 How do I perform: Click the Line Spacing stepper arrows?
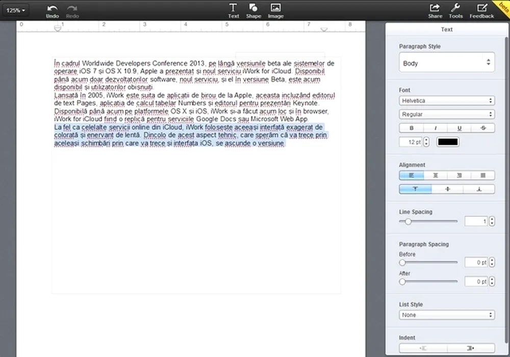[492, 221]
